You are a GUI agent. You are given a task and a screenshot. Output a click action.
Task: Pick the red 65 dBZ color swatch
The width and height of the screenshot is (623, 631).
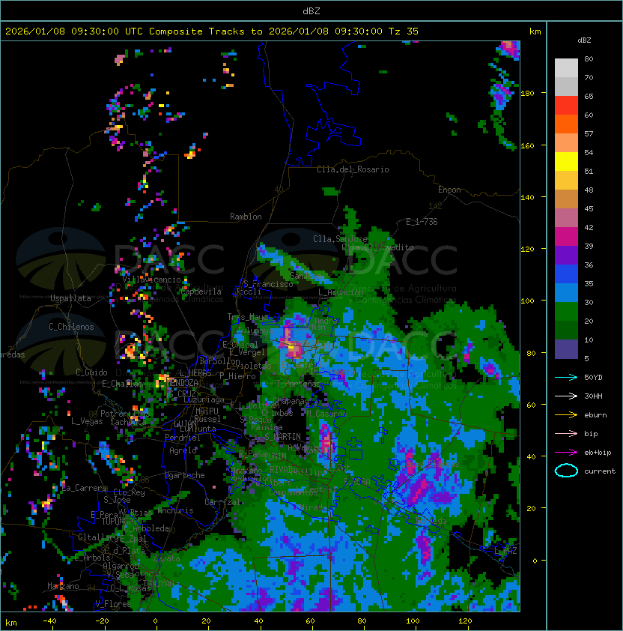(x=566, y=106)
